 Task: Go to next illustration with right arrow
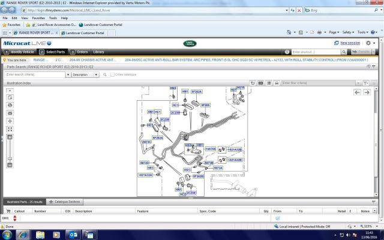367,92
